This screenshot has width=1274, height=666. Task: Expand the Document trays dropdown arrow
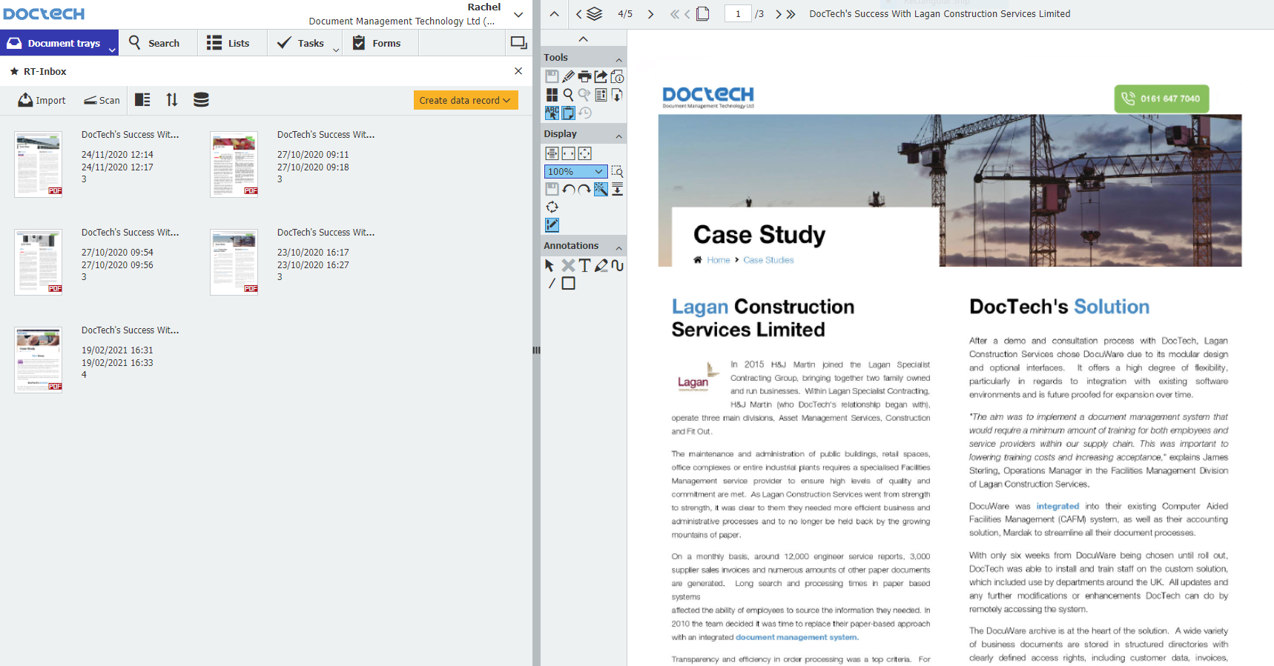(x=113, y=50)
